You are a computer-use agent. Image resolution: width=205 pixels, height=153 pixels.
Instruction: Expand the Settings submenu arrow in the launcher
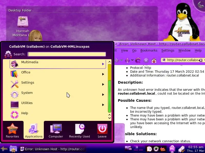(103, 84)
